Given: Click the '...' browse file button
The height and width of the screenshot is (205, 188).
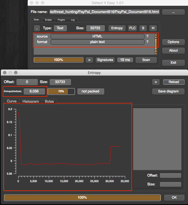Looking at the screenshot, I should pos(173,12).
